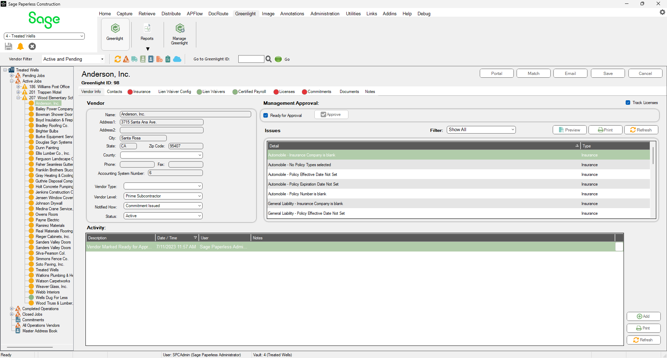Click the round X cancel icon
This screenshot has height=358, width=667.
coord(32,46)
